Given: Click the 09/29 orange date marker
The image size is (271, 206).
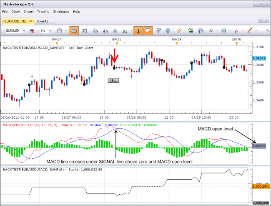Looking at the screenshot, I should tap(177, 43).
